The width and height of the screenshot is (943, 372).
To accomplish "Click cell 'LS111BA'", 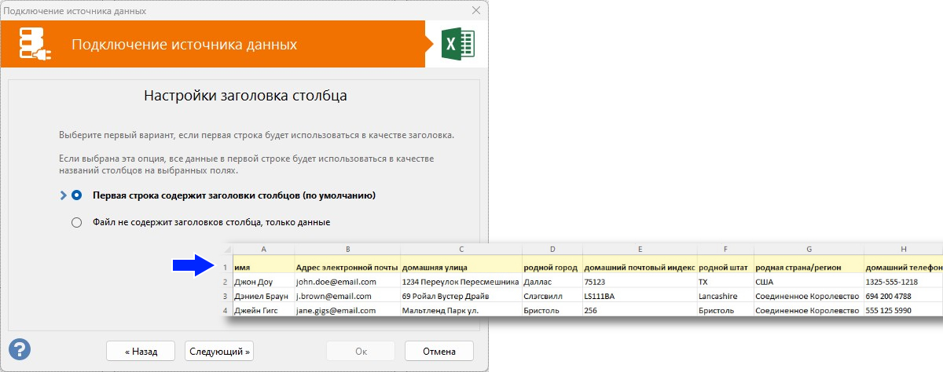I will (640, 297).
